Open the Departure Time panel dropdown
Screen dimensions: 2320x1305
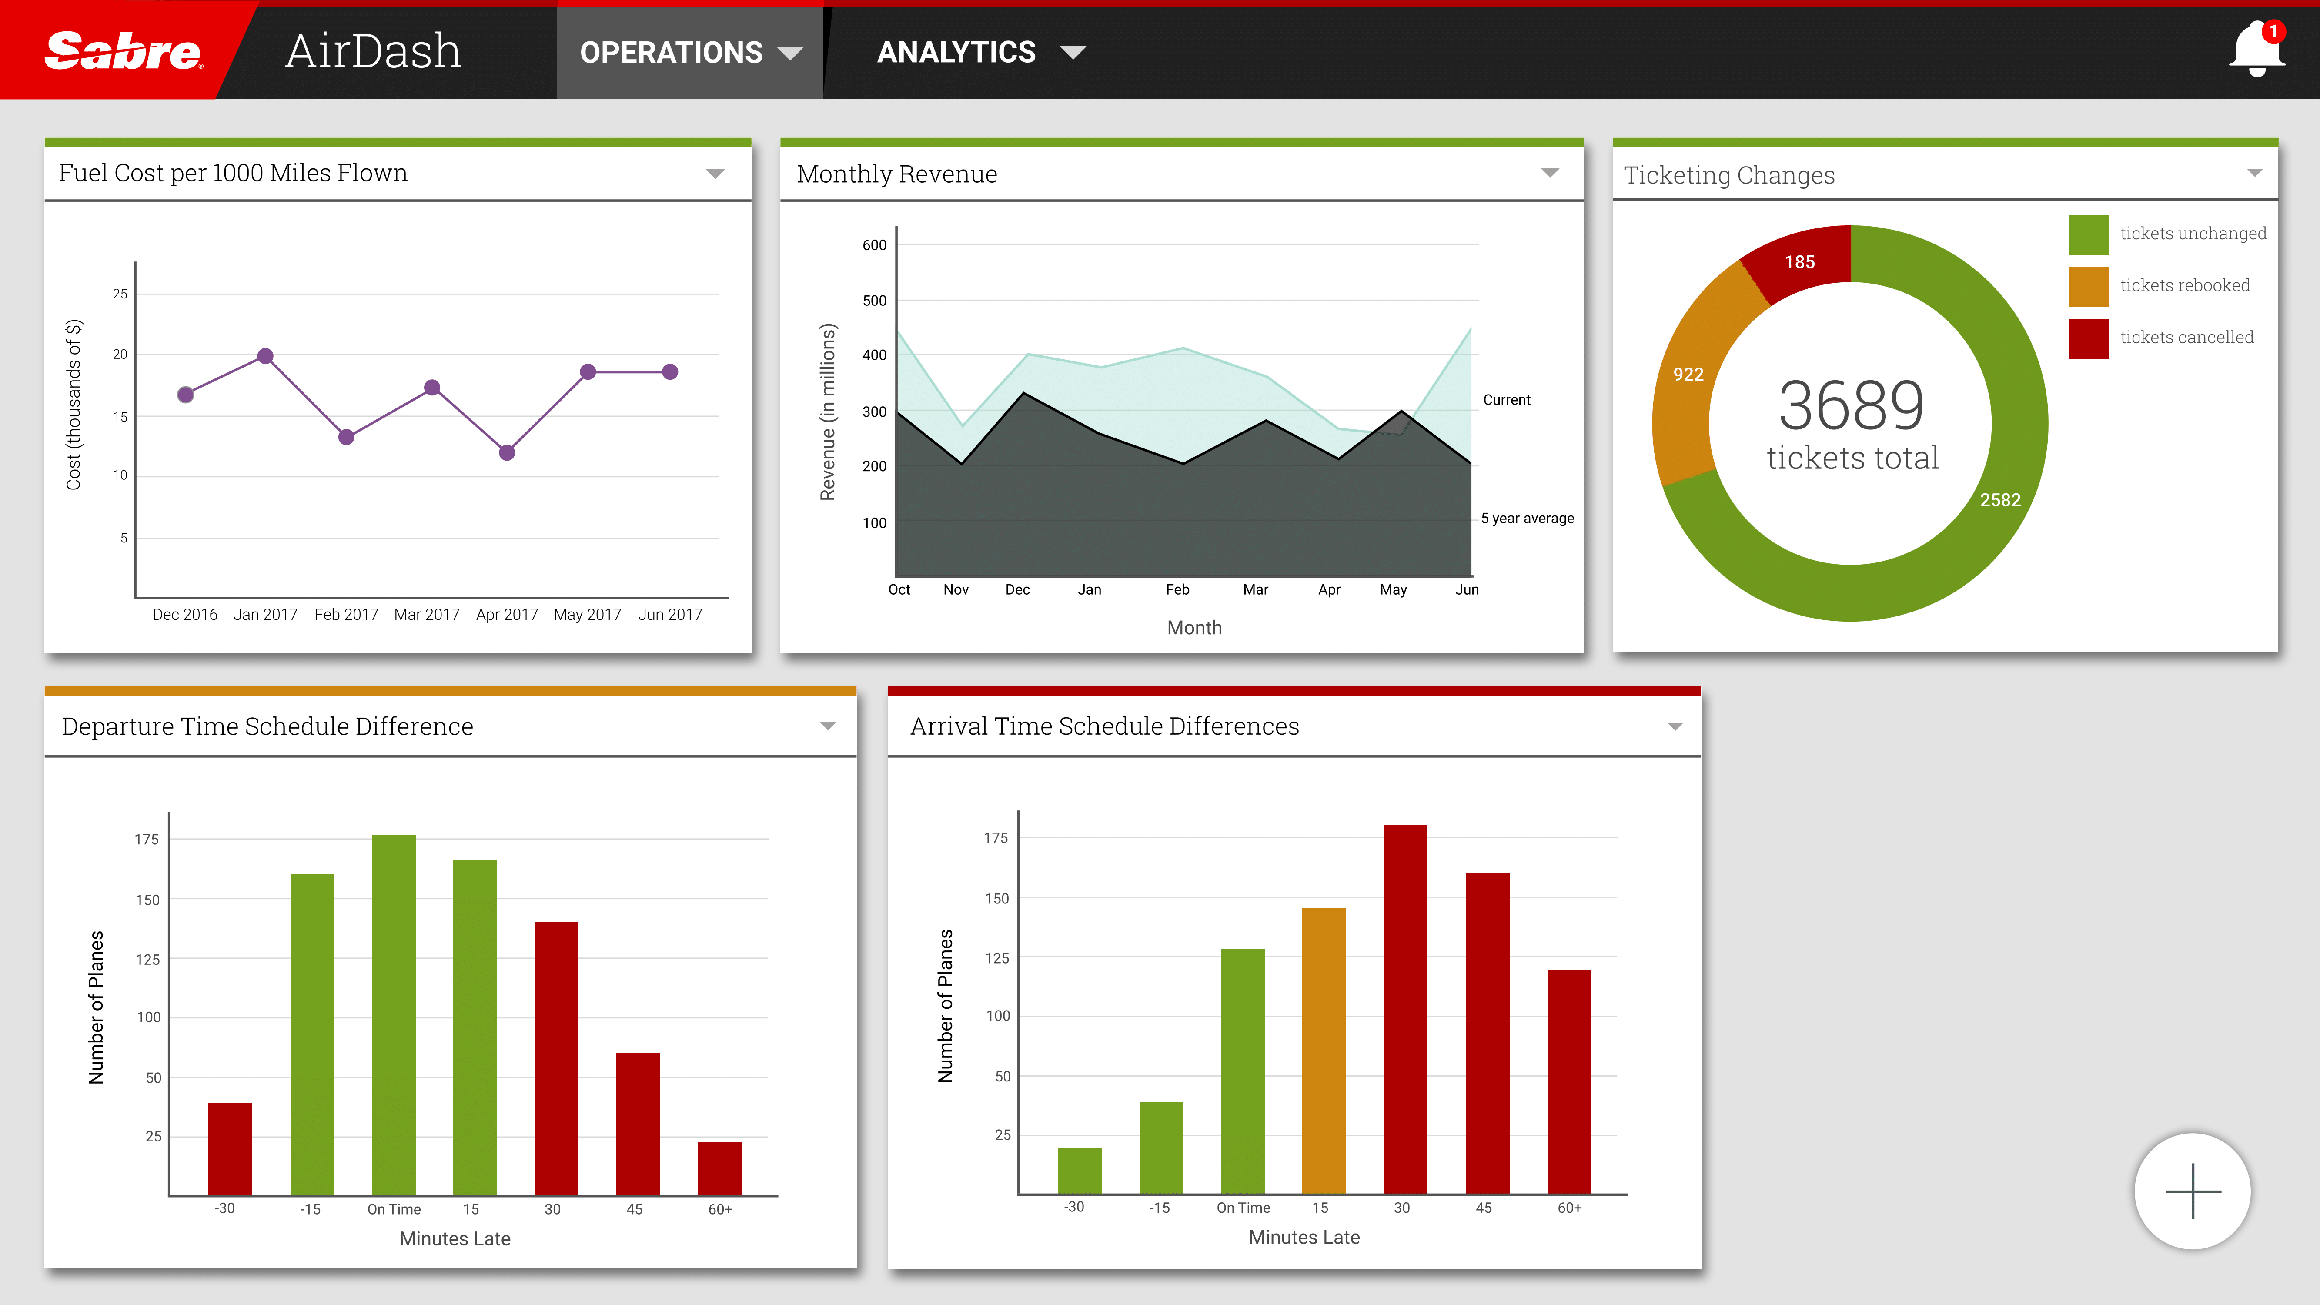click(828, 726)
